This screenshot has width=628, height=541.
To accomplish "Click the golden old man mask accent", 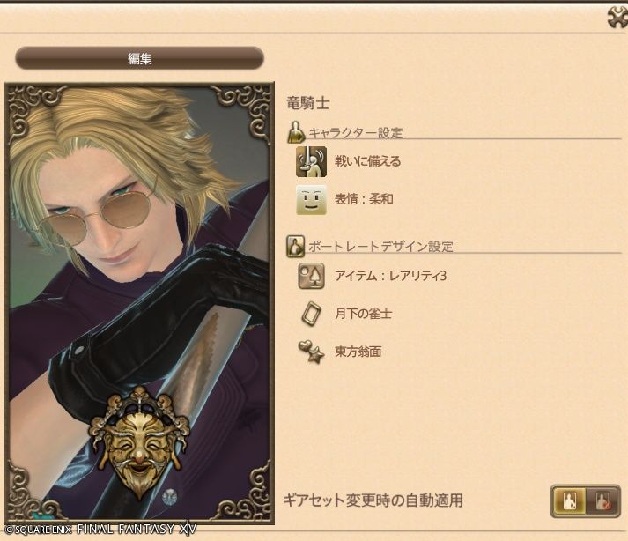I will [x=138, y=443].
